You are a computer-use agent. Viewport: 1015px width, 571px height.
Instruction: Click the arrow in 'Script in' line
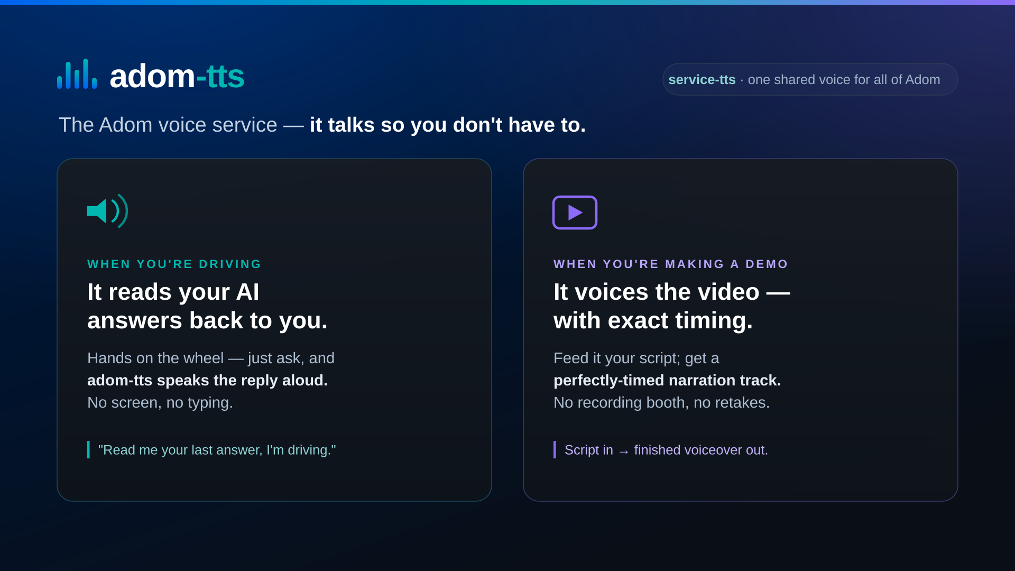coord(624,452)
